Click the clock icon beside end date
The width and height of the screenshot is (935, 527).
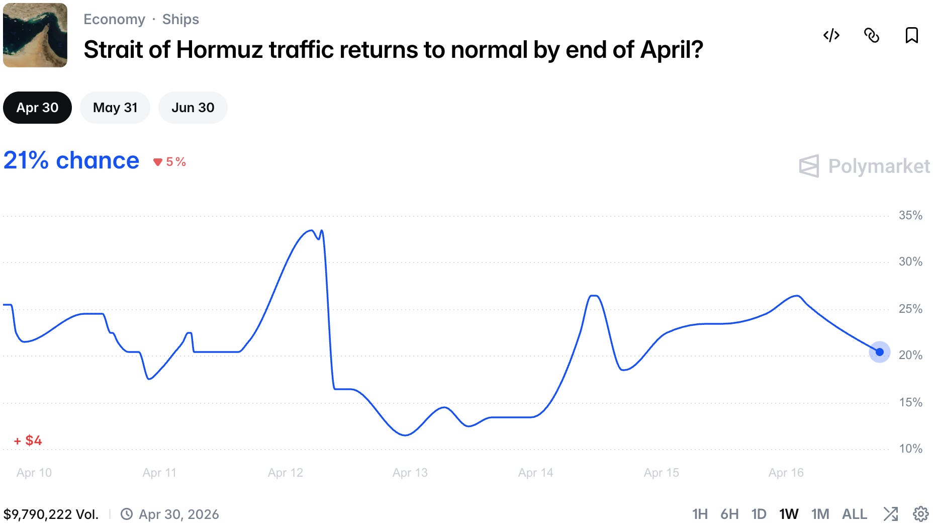(x=127, y=514)
